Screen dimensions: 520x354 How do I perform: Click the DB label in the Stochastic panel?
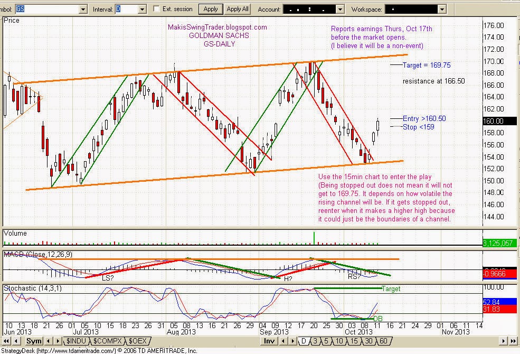click(x=378, y=319)
